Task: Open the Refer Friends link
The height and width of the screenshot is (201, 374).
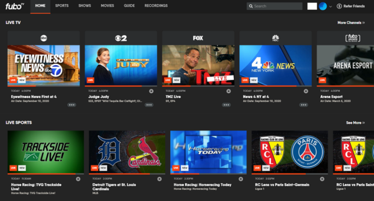Action: click(x=351, y=6)
